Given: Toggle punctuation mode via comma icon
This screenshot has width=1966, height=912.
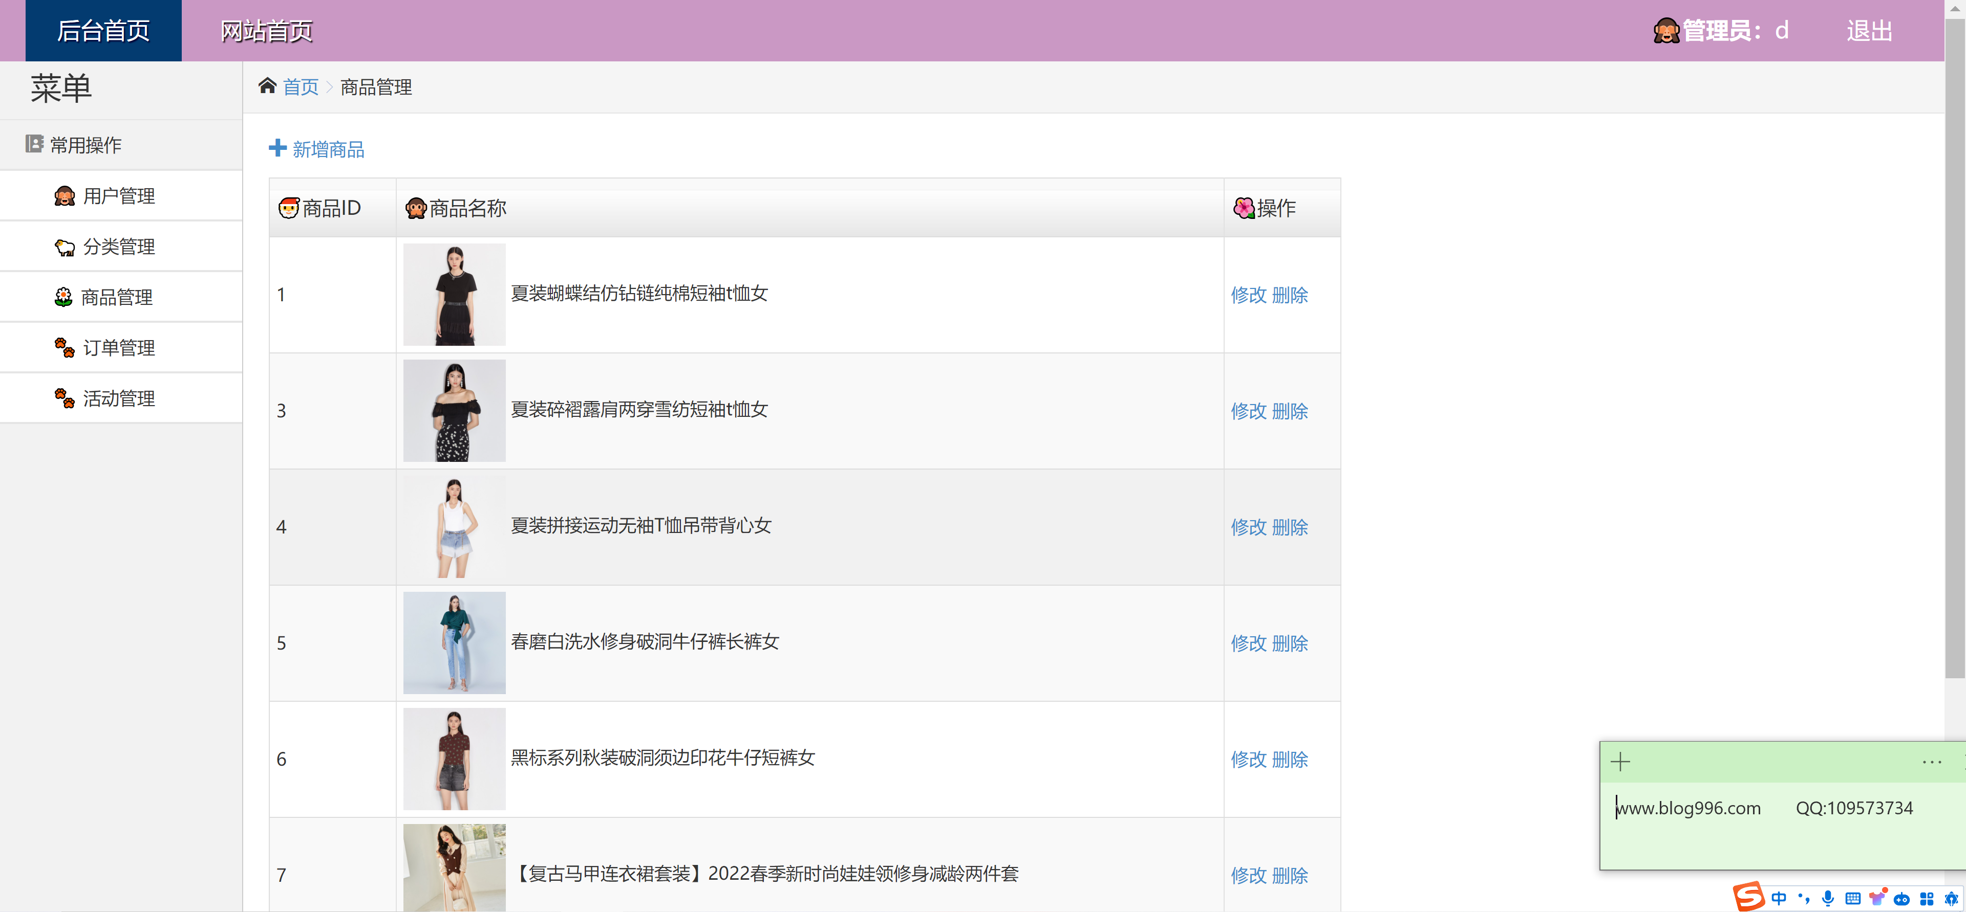Looking at the screenshot, I should click(x=1804, y=899).
